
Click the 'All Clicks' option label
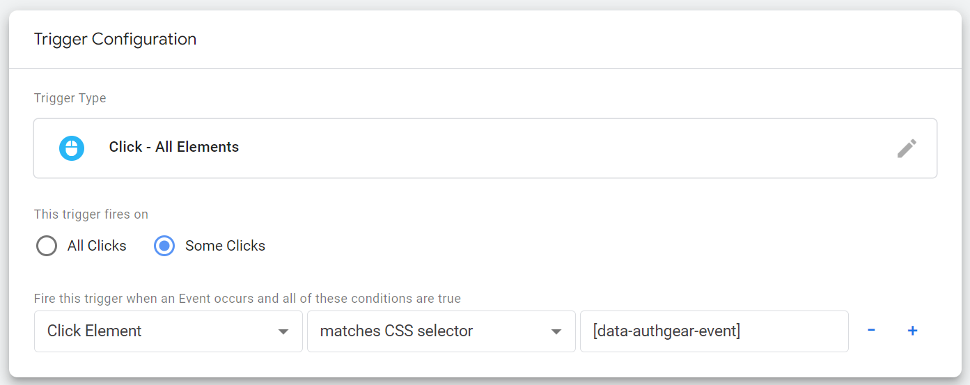[x=97, y=246]
